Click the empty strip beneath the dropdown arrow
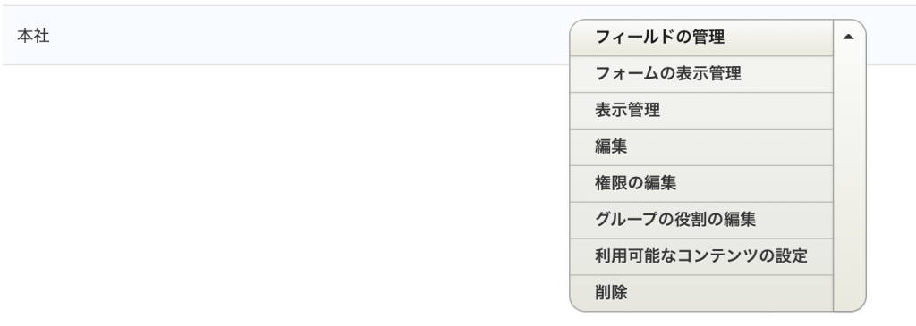This screenshot has width=916, height=326. (x=850, y=183)
